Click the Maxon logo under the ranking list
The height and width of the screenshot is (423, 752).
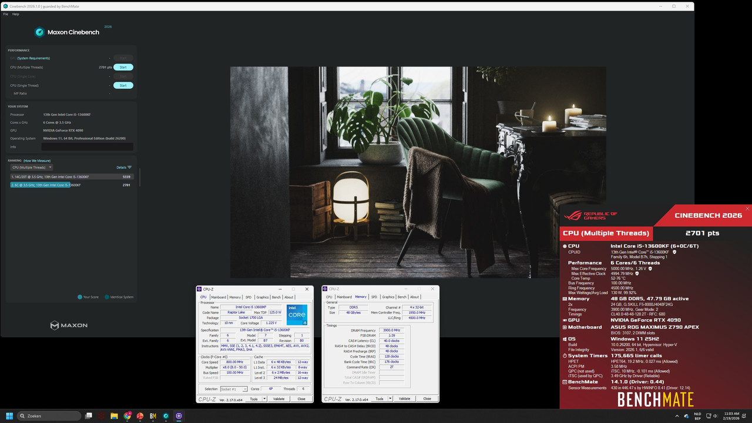click(x=69, y=325)
